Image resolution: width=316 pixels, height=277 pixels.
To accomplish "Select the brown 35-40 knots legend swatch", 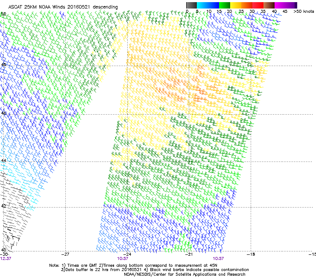I will point(269,5).
